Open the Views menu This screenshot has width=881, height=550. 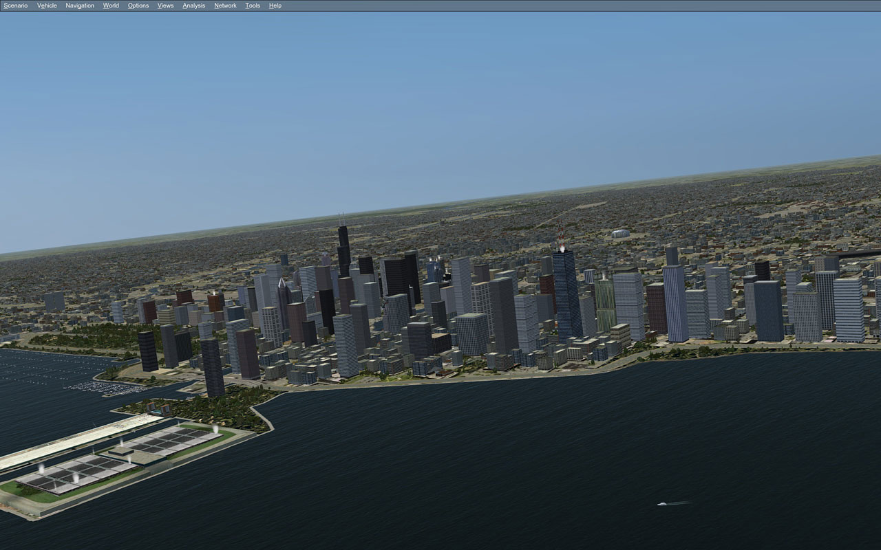coord(165,5)
